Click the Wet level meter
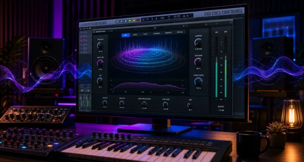This screenshot has width=304, height=162. [217, 66]
